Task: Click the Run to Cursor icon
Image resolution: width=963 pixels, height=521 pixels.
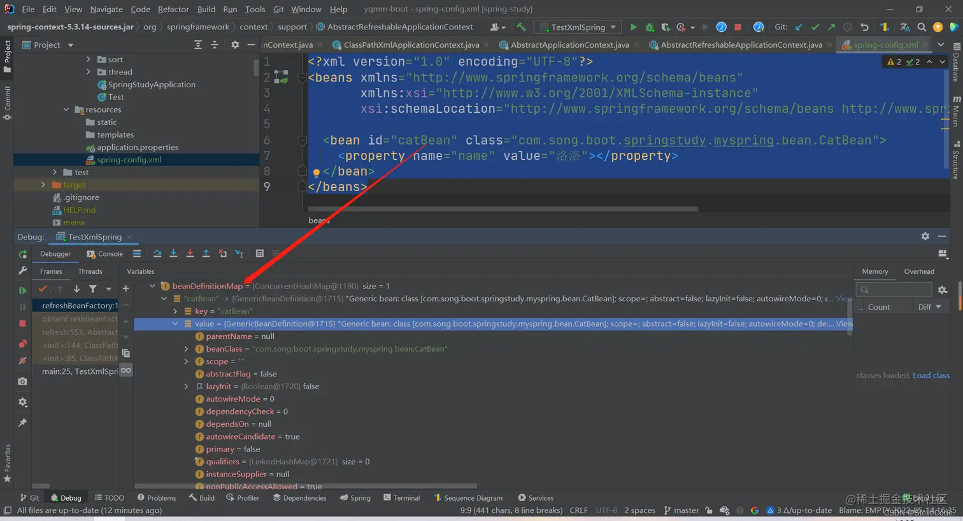Action: (x=239, y=253)
